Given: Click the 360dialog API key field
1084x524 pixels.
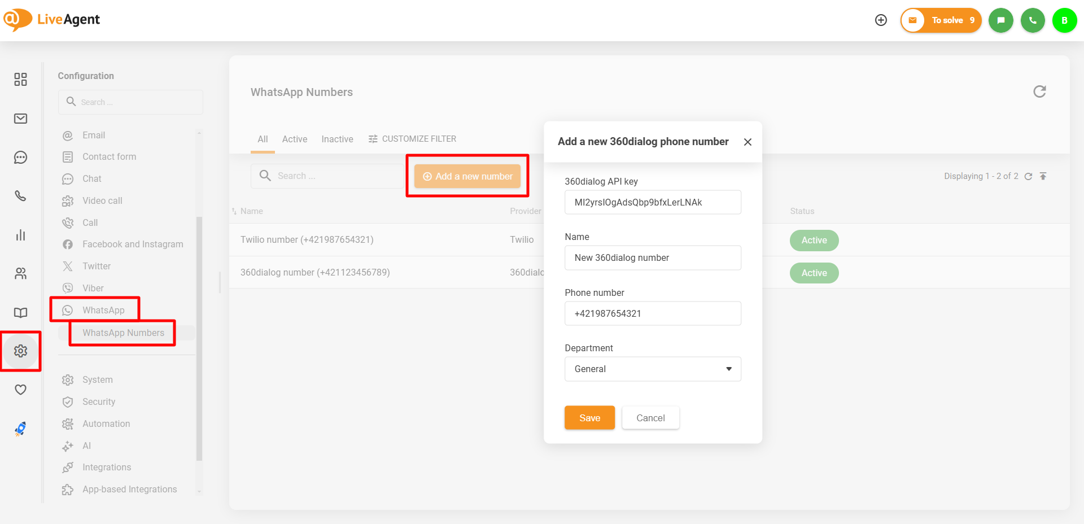Looking at the screenshot, I should click(x=653, y=202).
